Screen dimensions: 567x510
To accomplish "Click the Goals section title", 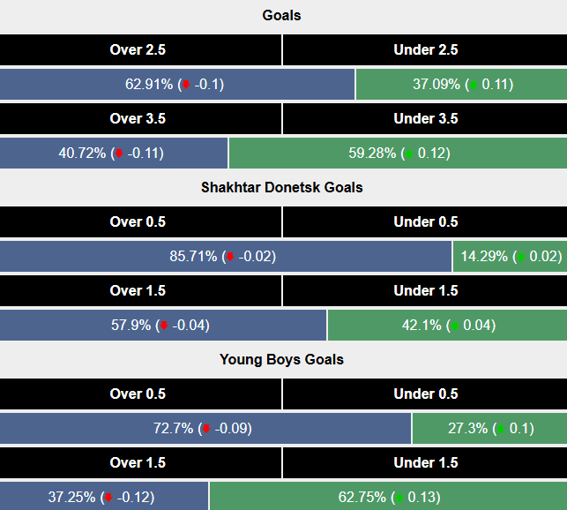I will click(282, 16).
